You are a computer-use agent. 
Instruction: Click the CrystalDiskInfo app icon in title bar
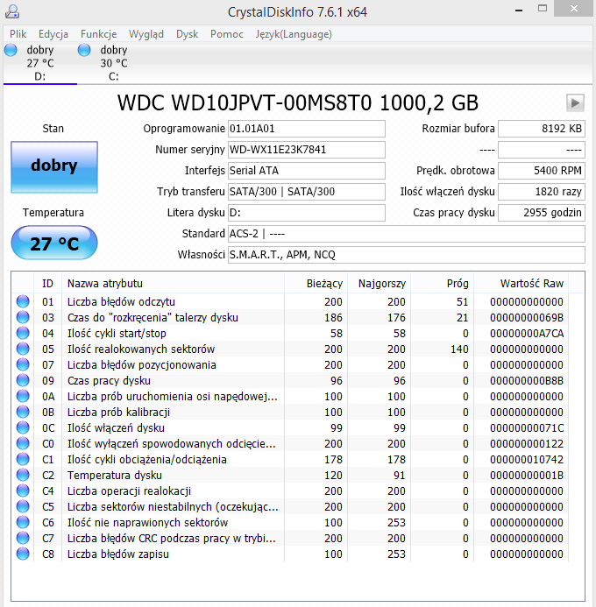point(12,11)
